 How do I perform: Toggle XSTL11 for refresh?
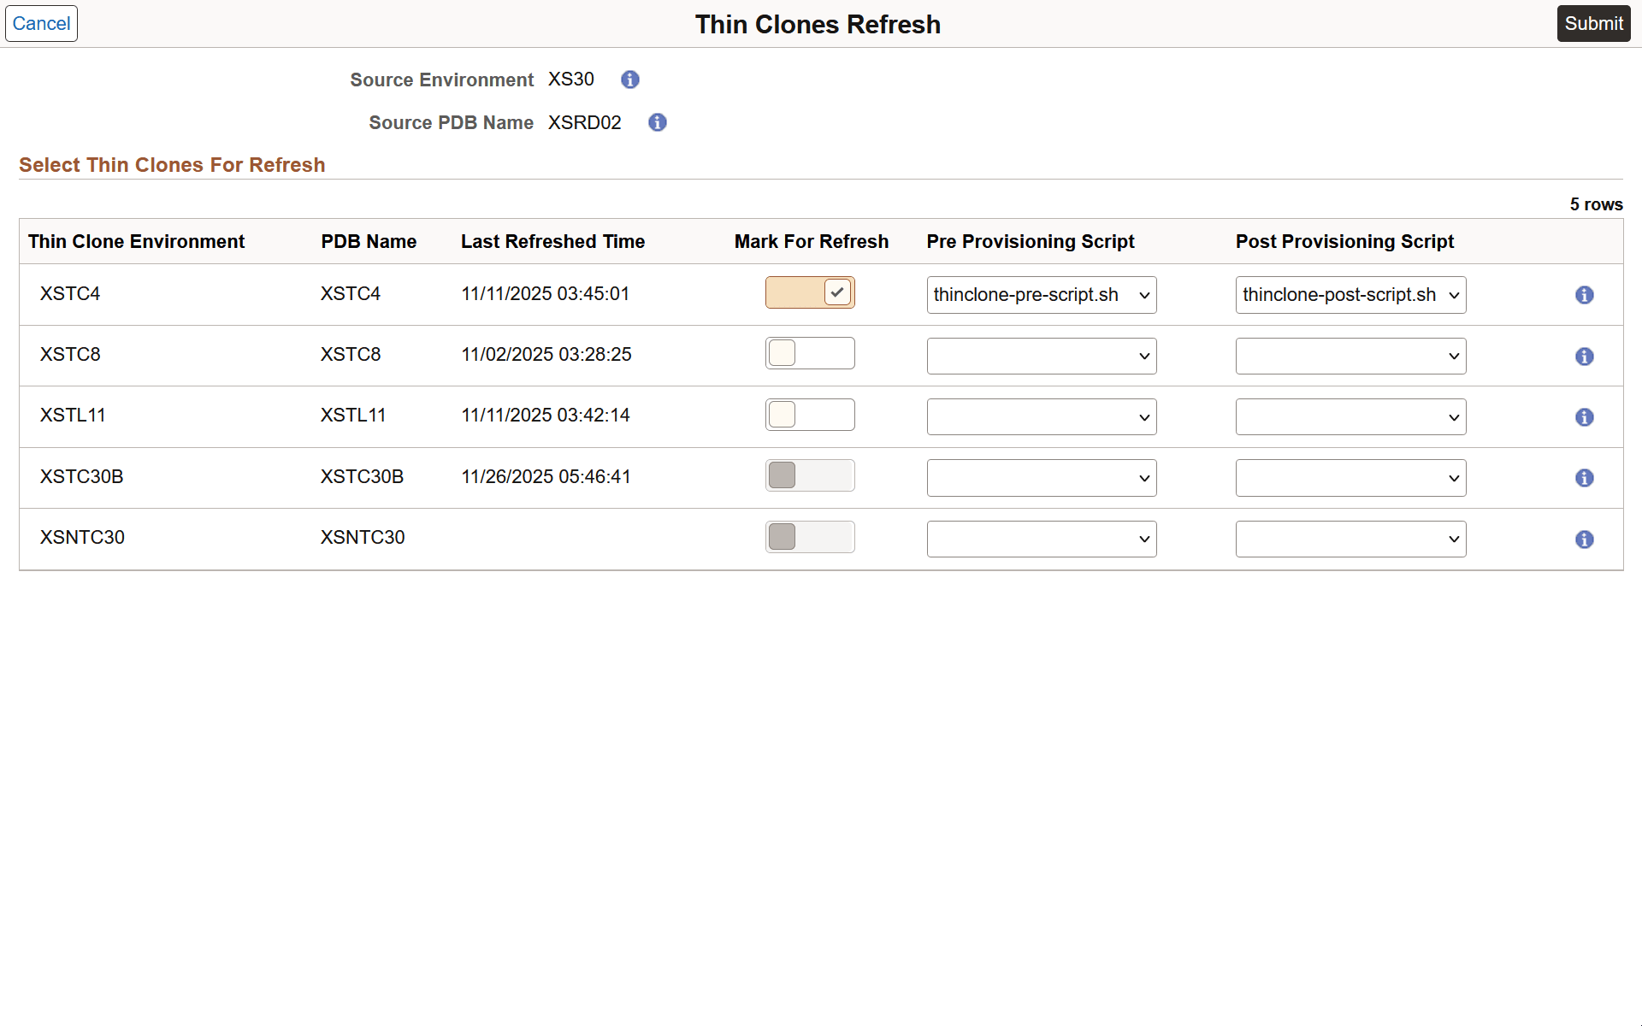coord(810,414)
